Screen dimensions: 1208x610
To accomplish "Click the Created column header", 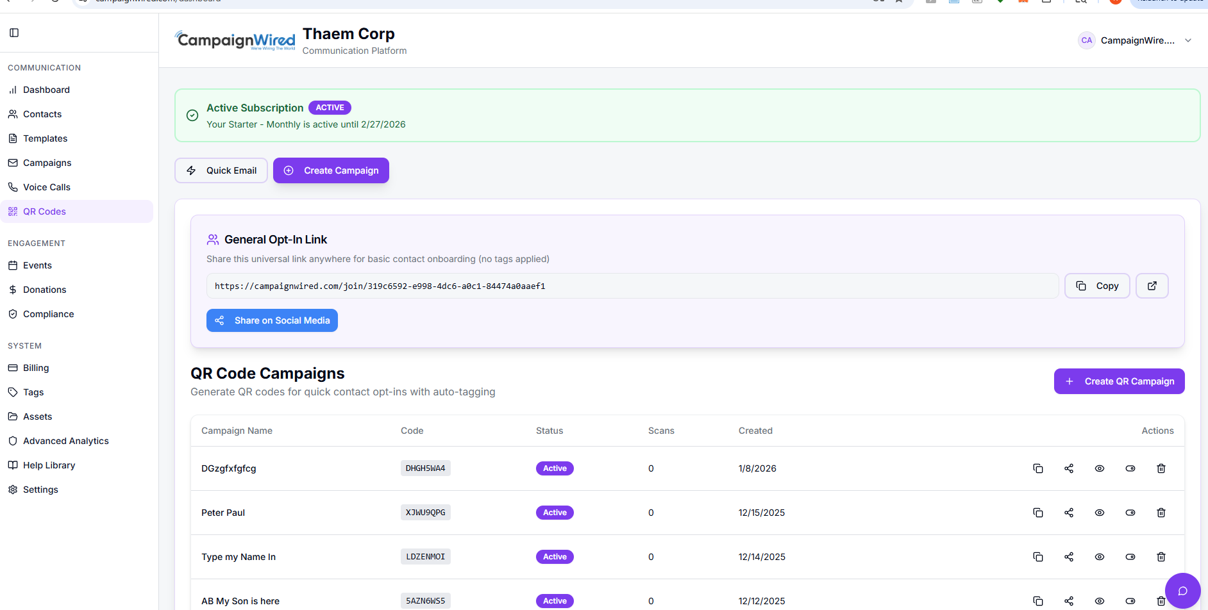I will pyautogui.click(x=755, y=431).
